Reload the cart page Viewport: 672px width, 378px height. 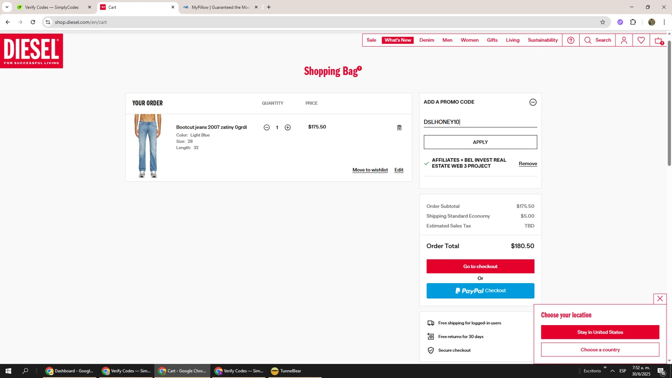point(33,22)
